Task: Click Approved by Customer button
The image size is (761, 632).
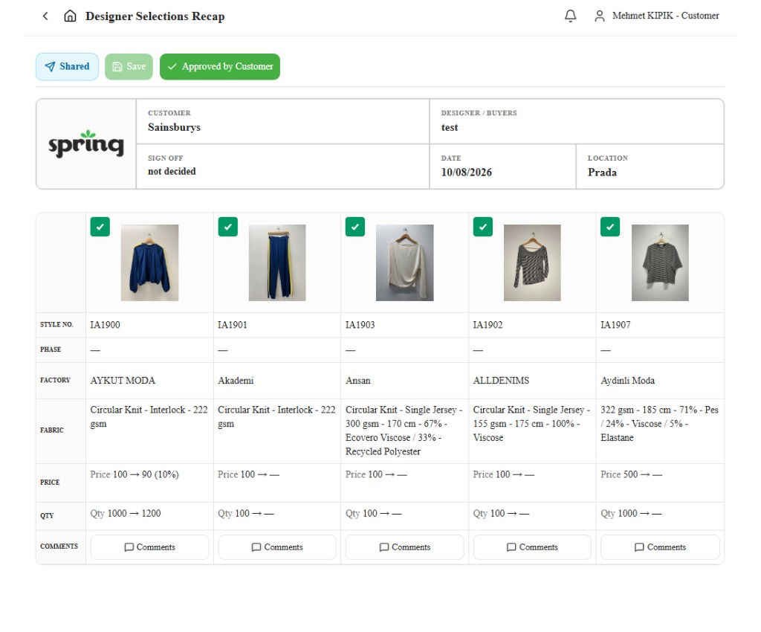Action: point(220,66)
